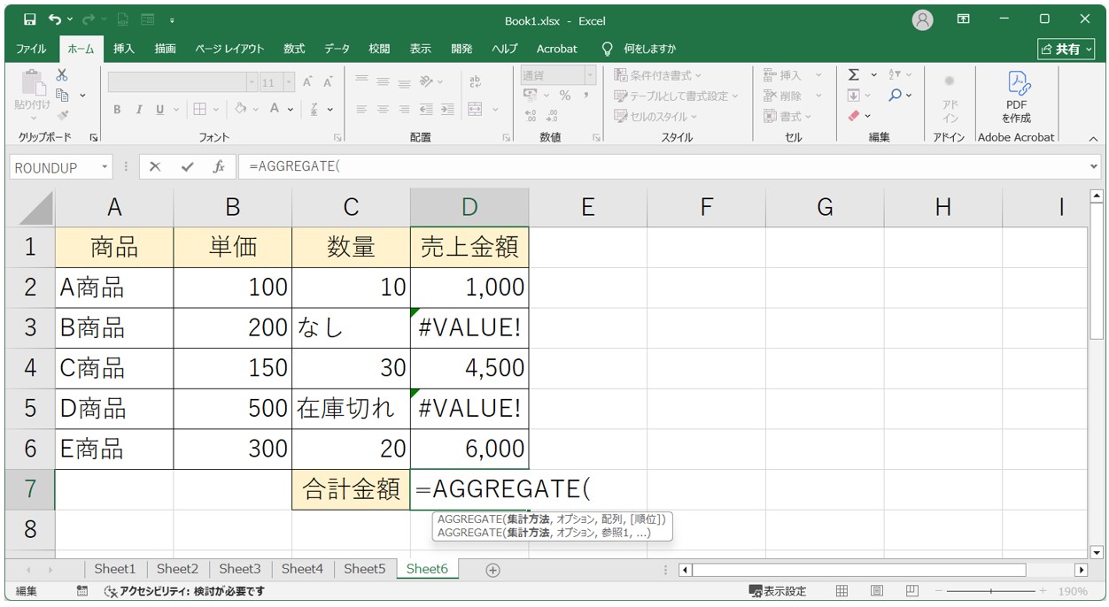Cancel the formula entry with the X icon
Screen dimensions: 1109x607
[155, 167]
